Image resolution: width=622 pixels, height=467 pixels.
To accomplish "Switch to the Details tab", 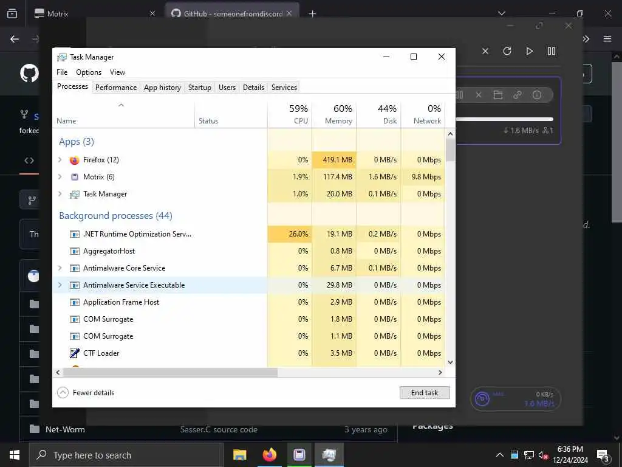I will tap(253, 88).
